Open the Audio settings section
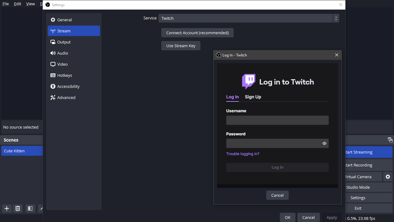 tap(62, 53)
